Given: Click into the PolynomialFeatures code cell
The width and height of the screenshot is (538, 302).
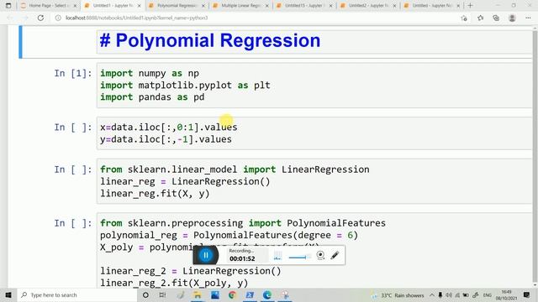Looking at the screenshot, I should [314, 250].
